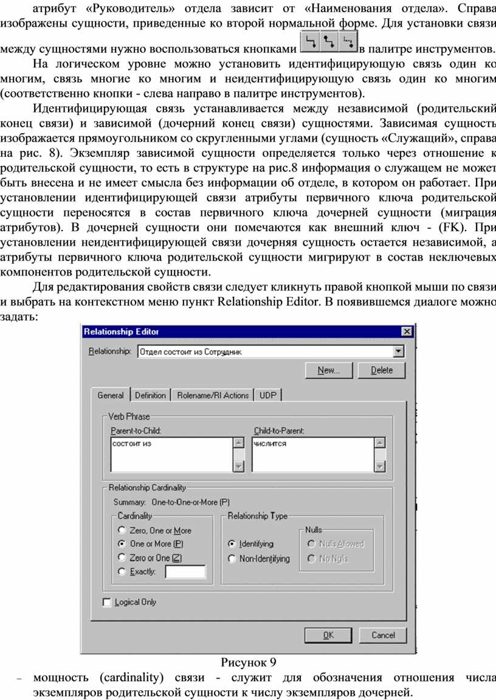Enable the Logical Only checkbox
This screenshot has height=700, width=496.
coord(107,602)
